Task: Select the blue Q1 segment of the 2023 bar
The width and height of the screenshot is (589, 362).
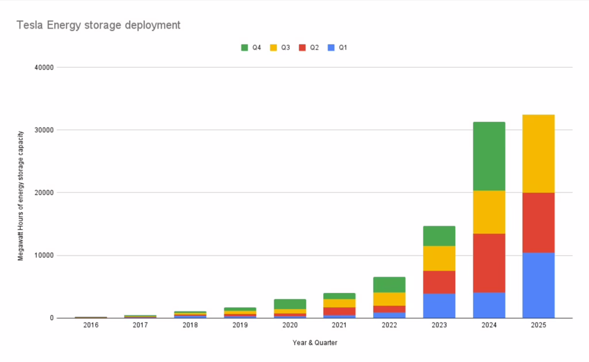Action: (x=439, y=306)
